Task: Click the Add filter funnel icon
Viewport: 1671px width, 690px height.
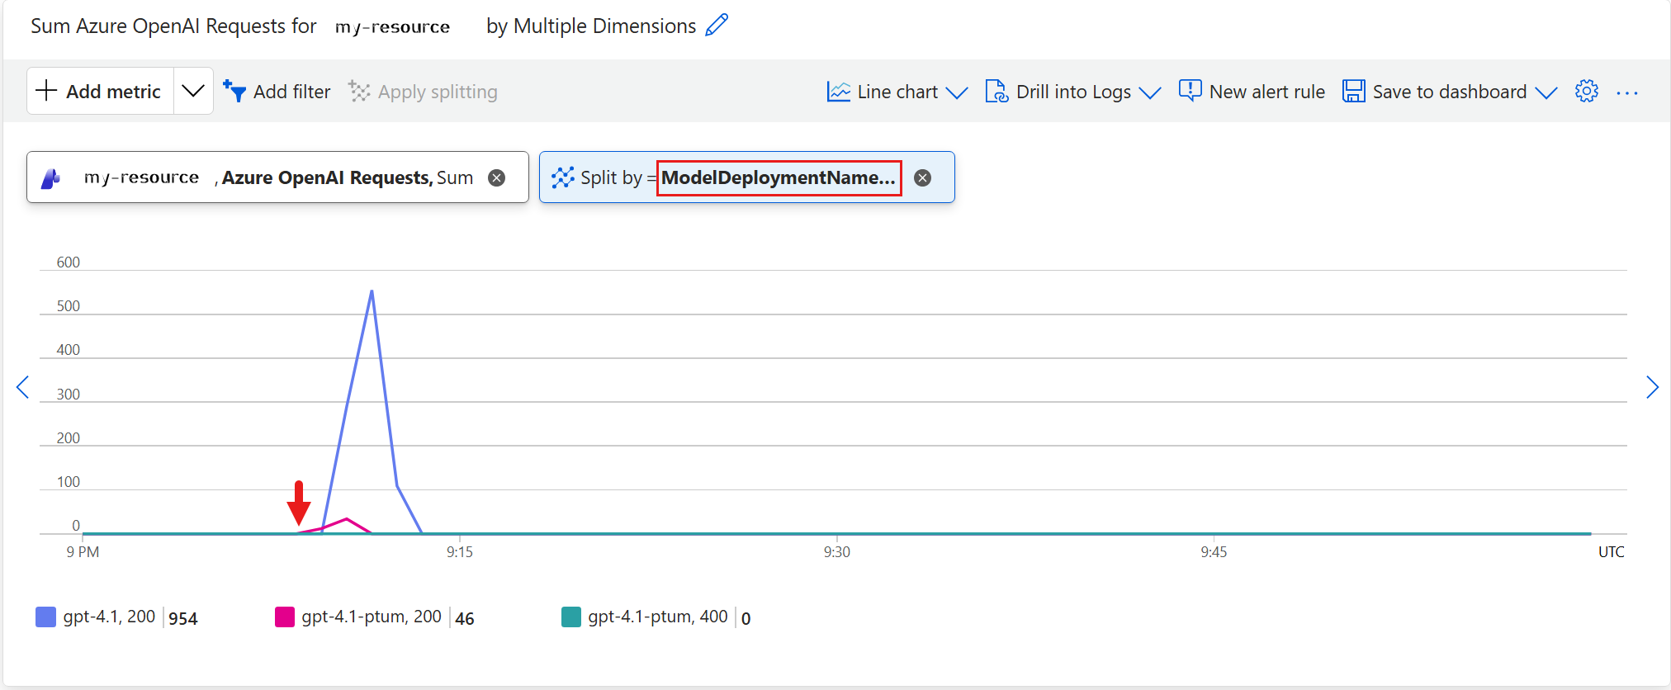Action: 234,92
